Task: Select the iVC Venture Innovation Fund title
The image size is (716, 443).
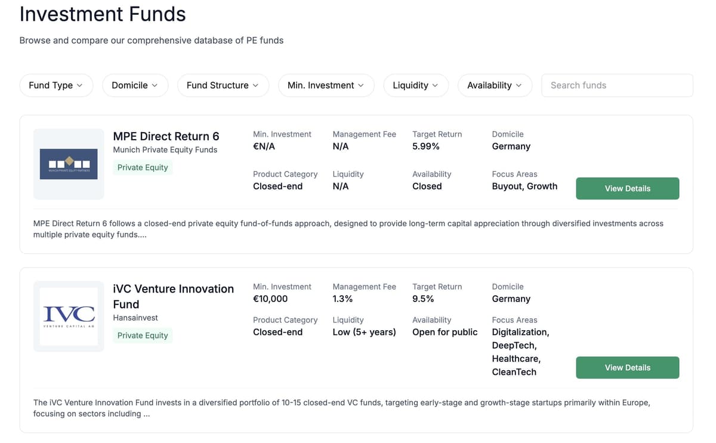Action: [x=174, y=296]
